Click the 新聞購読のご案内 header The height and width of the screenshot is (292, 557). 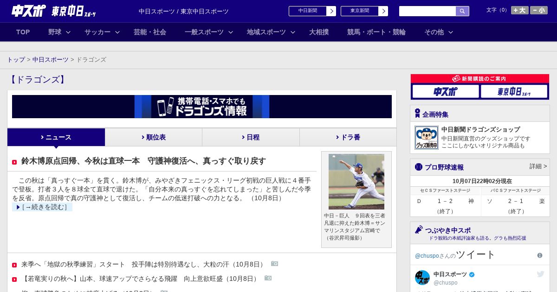click(x=480, y=79)
